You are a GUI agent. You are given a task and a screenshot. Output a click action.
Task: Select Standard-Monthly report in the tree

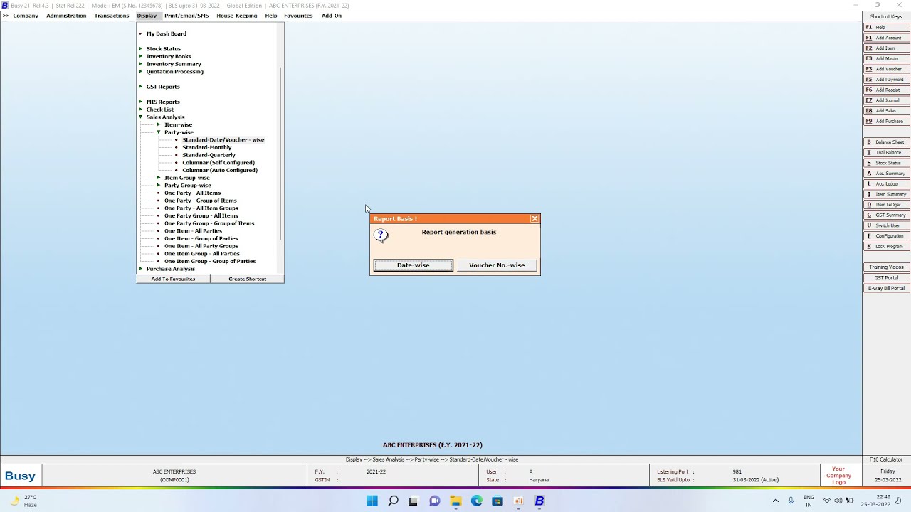click(x=207, y=147)
